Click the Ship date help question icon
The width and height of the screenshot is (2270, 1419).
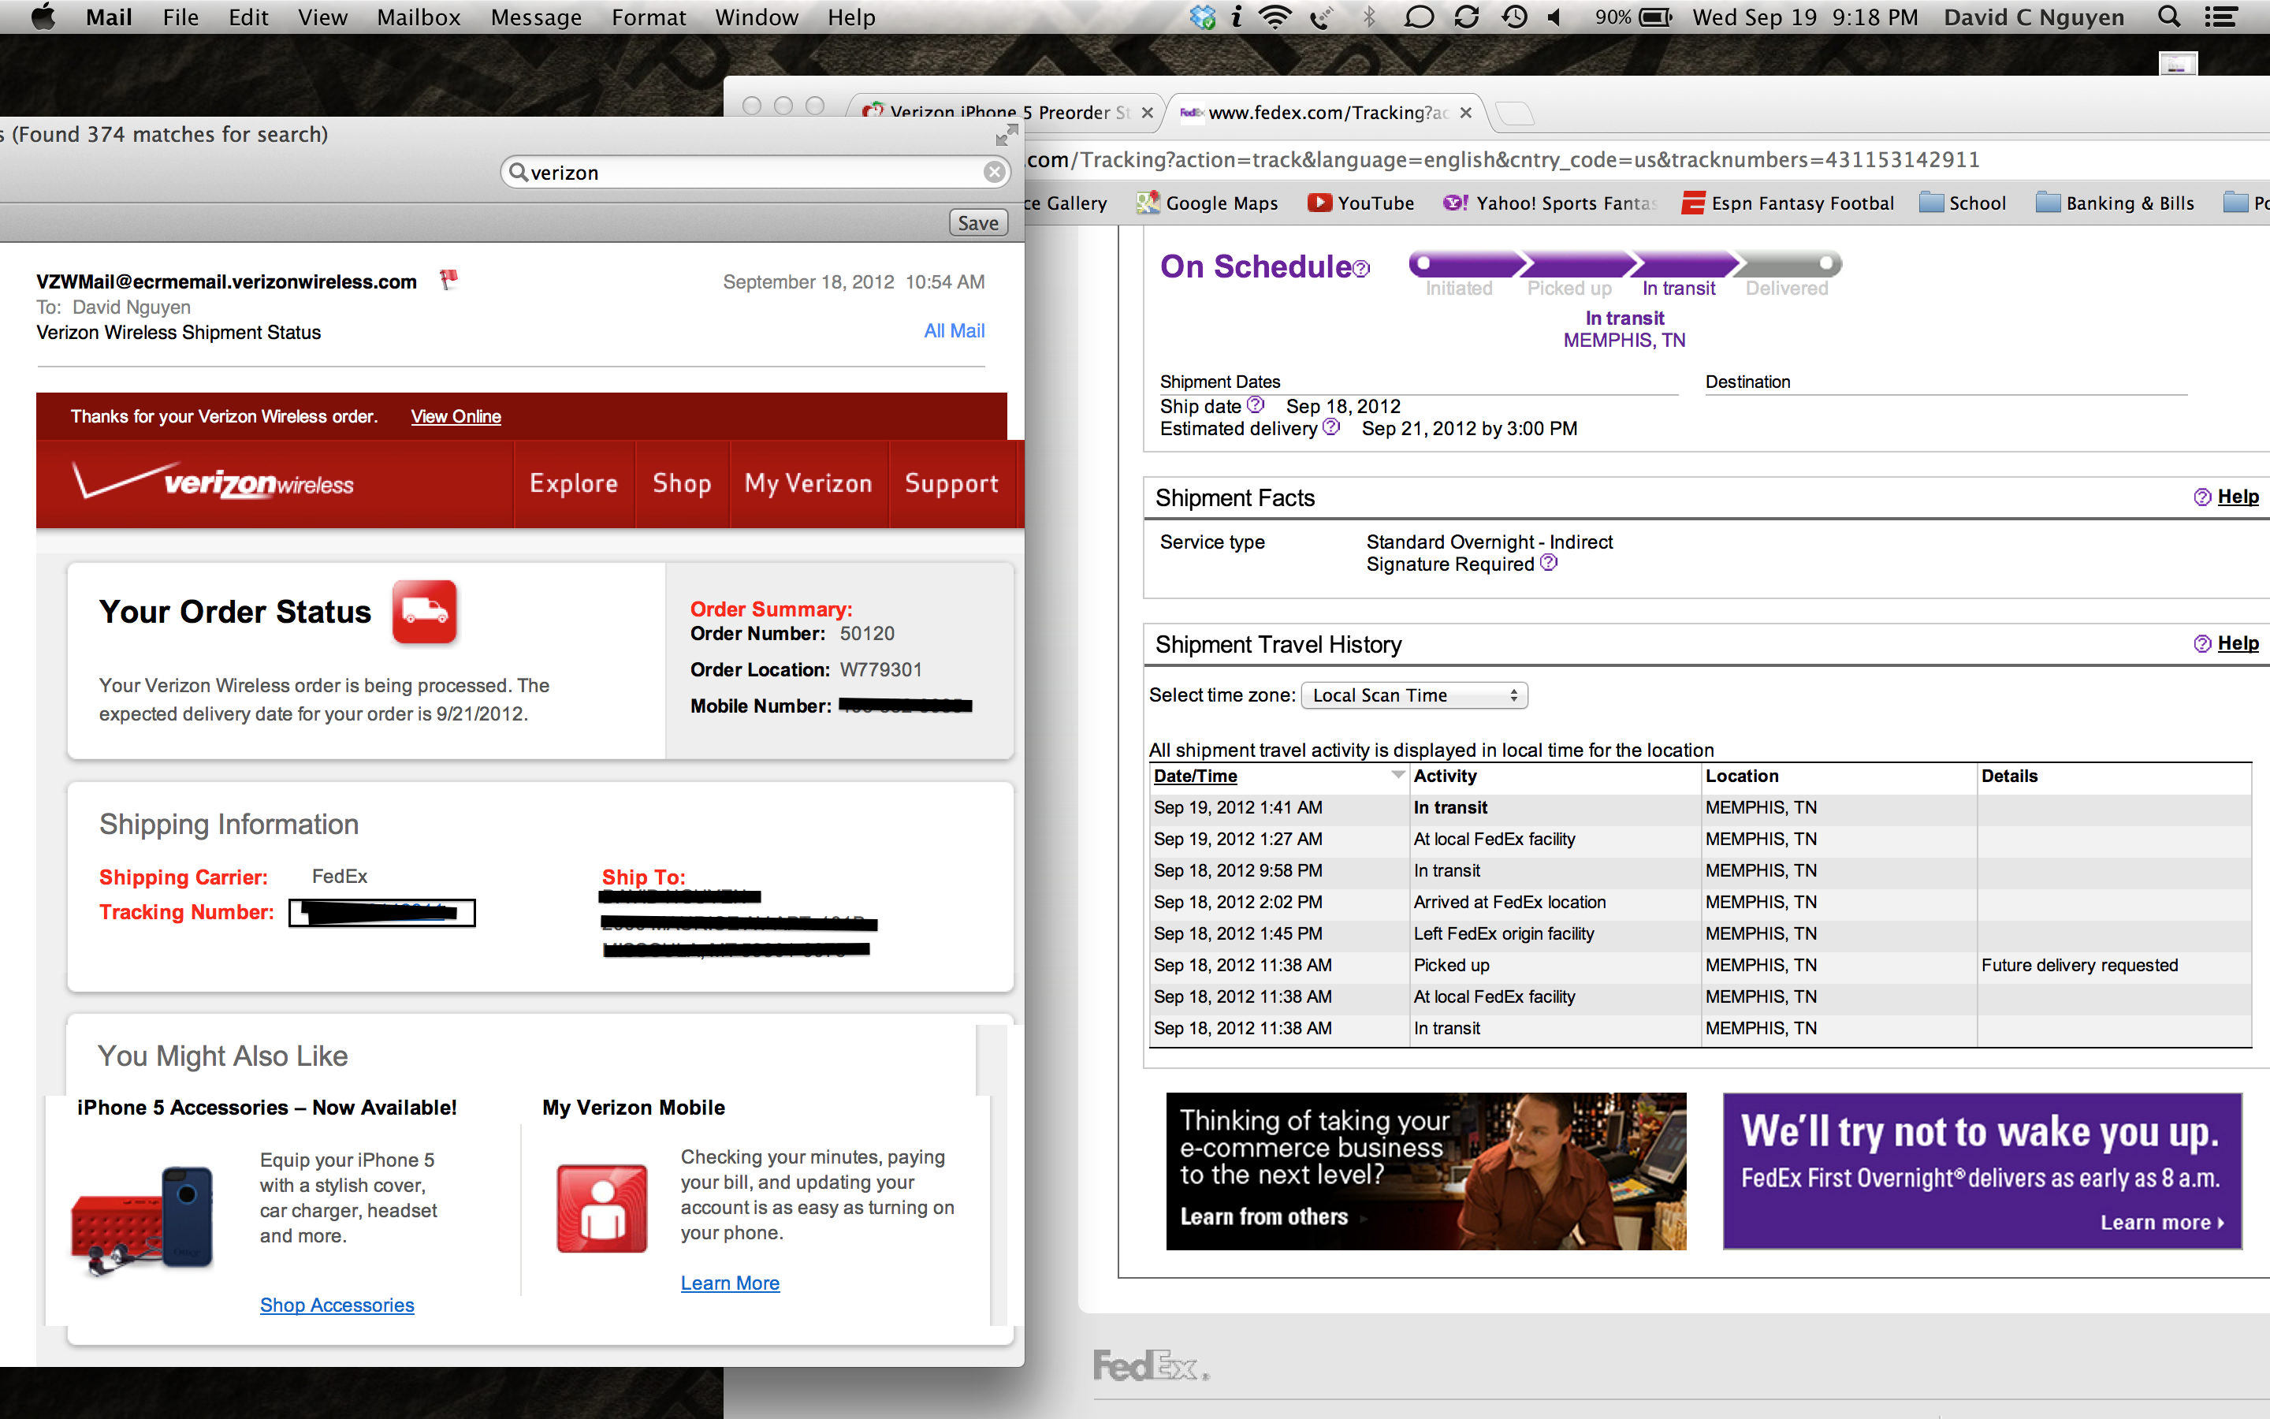click(1255, 404)
